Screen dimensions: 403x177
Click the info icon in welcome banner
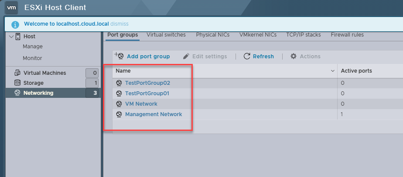click(15, 24)
